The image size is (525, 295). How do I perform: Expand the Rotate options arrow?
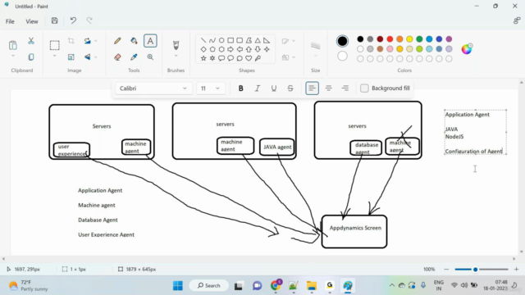click(x=96, y=41)
